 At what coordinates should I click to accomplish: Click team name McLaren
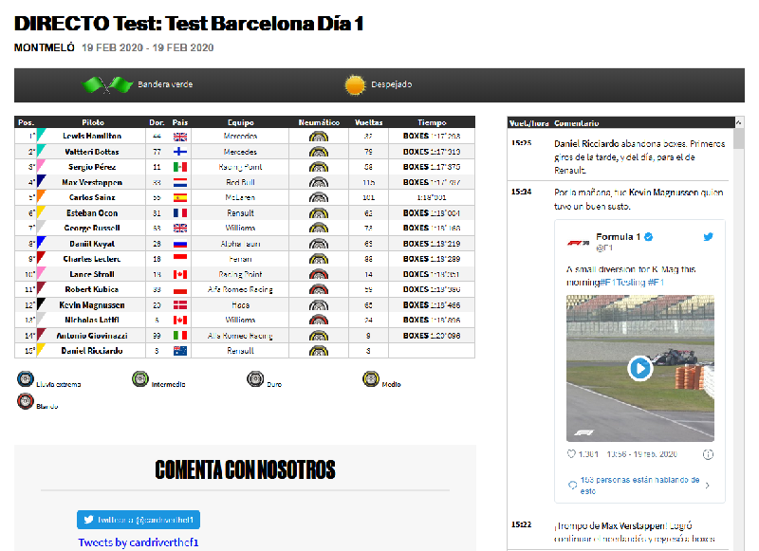click(x=240, y=197)
